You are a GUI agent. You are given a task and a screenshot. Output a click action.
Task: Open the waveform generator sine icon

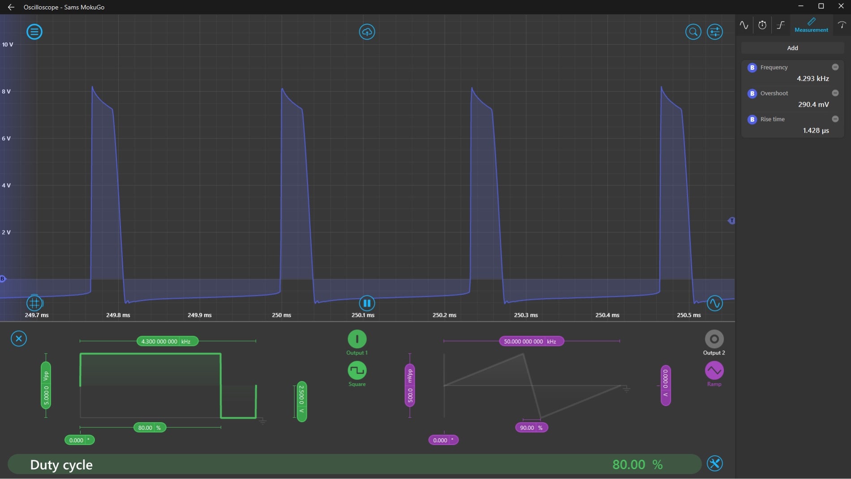(714, 303)
